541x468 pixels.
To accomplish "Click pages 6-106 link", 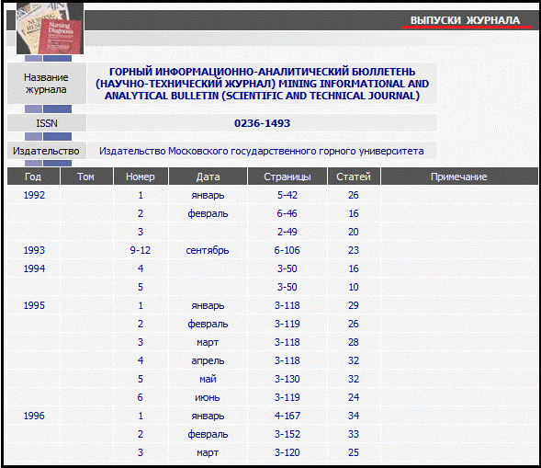I will coord(287,250).
